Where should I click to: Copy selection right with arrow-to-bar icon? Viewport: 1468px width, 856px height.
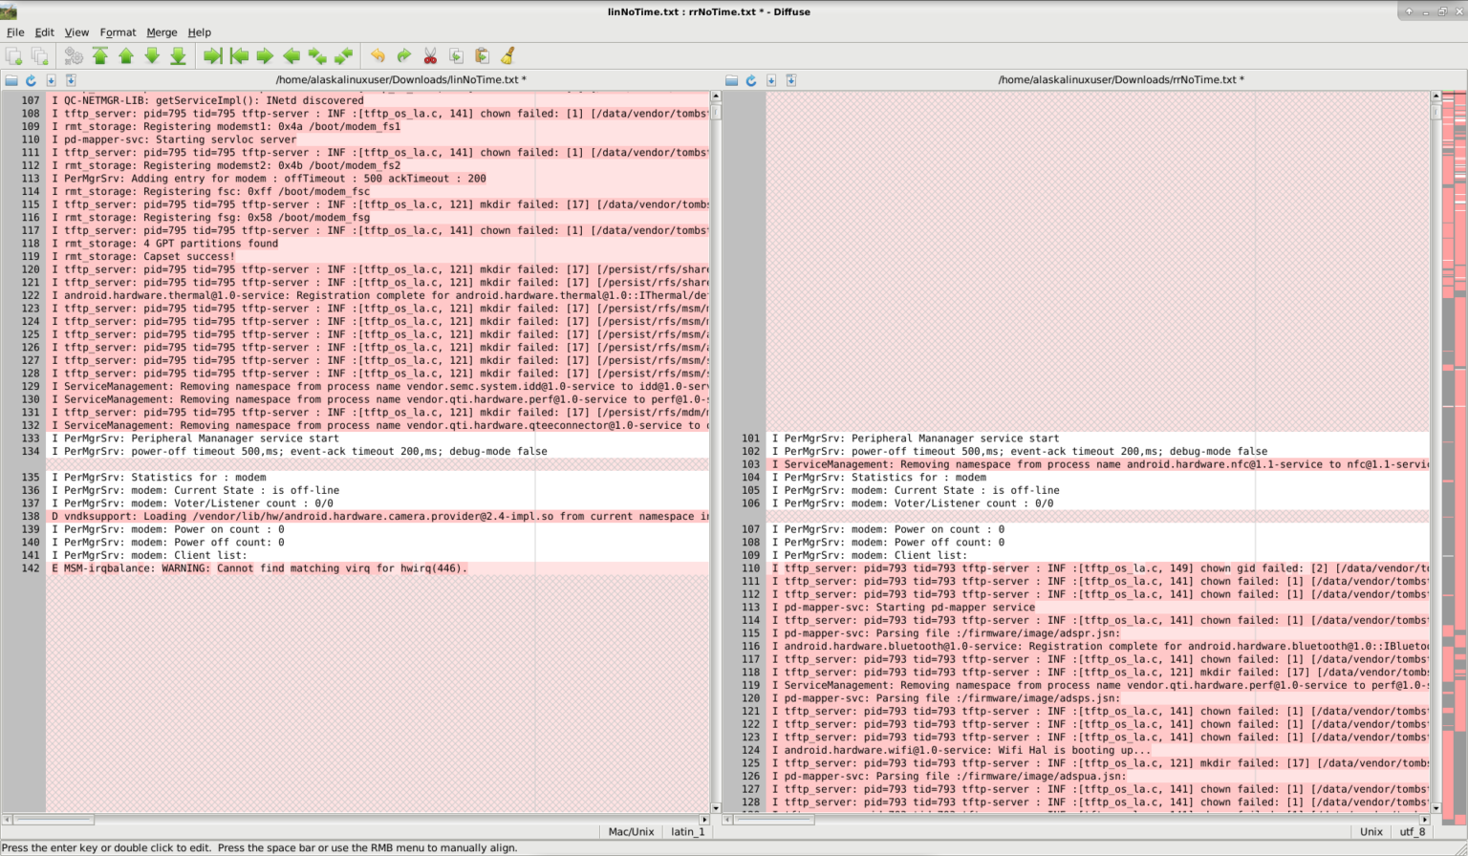pyautogui.click(x=212, y=56)
